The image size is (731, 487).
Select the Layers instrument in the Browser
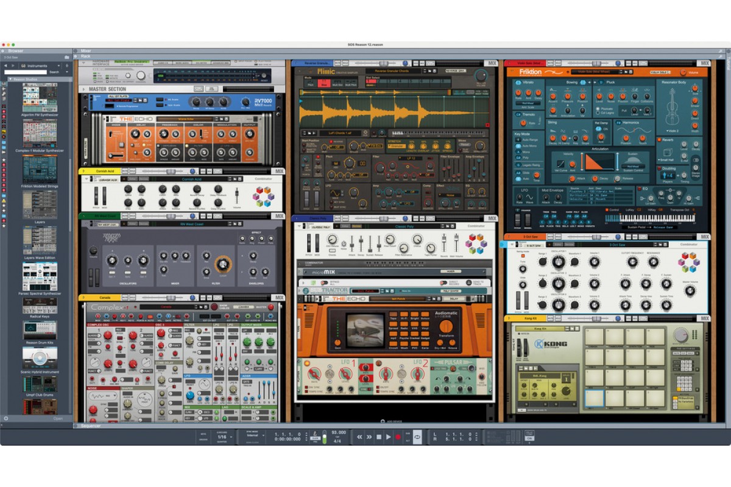coord(40,204)
